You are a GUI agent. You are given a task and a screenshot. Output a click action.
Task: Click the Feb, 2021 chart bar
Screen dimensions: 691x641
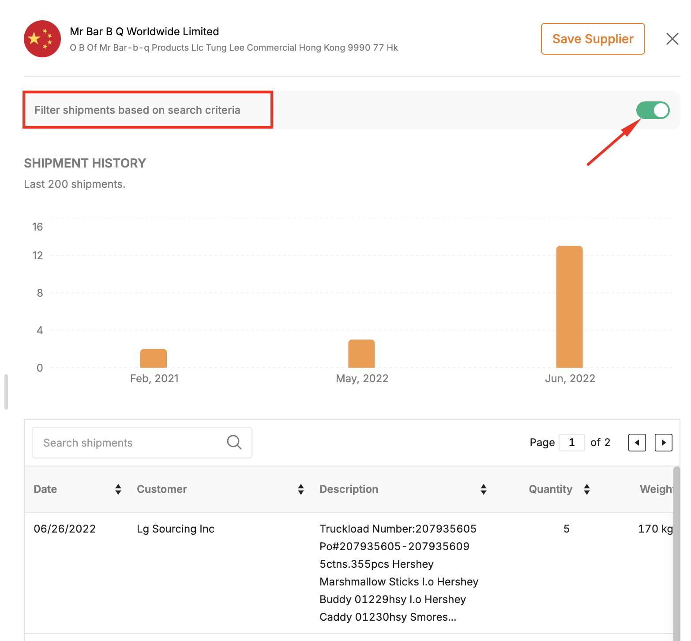[154, 358]
